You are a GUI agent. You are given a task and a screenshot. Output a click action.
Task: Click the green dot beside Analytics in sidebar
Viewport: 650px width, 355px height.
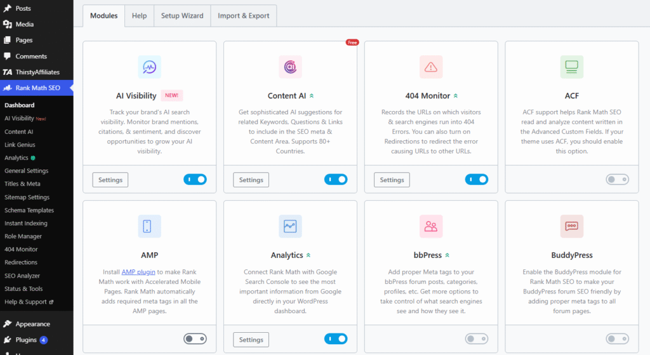pyautogui.click(x=33, y=157)
